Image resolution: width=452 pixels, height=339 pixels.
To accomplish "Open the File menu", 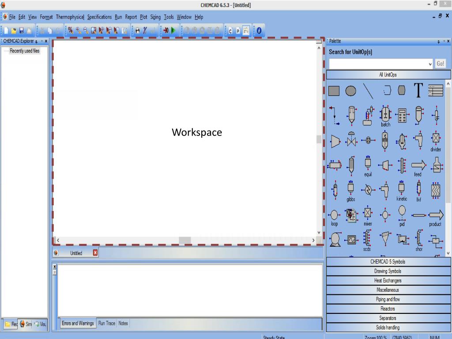I will coord(12,17).
